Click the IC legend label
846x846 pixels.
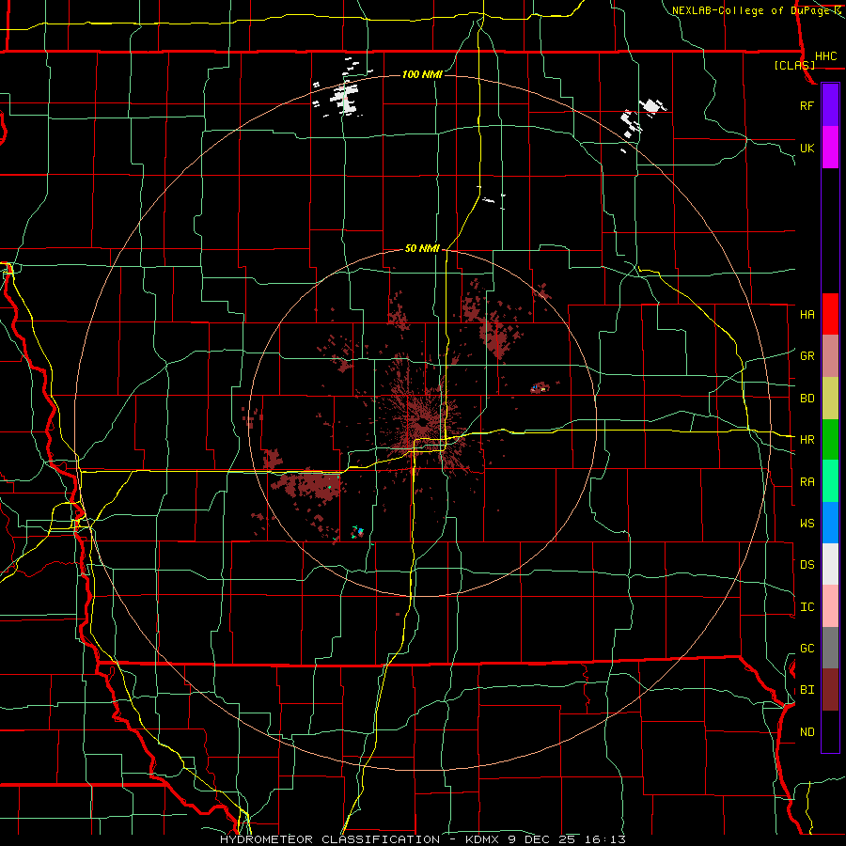point(807,607)
